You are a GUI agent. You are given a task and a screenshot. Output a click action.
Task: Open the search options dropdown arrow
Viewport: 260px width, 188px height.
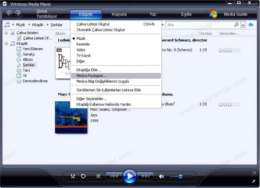[243, 25]
